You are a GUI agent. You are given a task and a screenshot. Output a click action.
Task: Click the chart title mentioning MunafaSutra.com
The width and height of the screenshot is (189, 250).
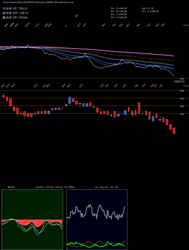pyautogui.click(x=38, y=2)
